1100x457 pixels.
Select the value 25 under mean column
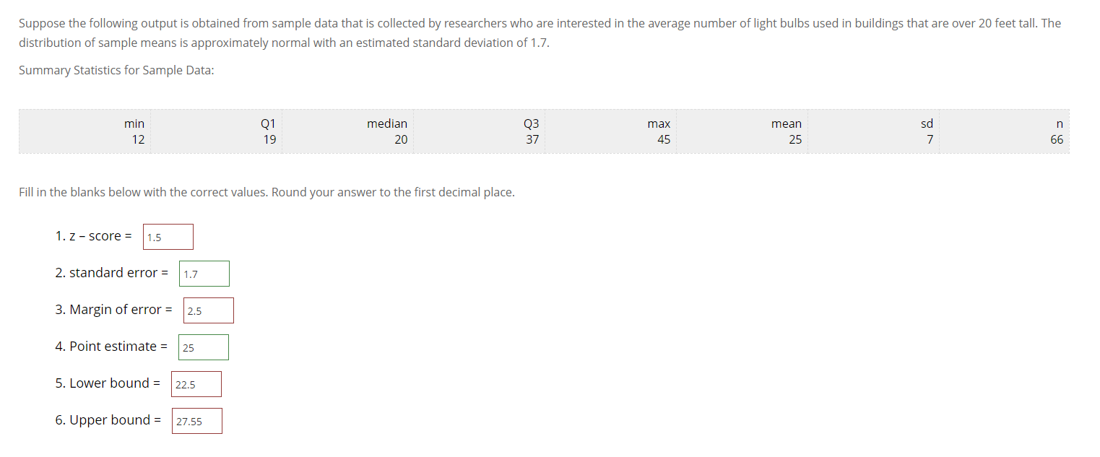(x=794, y=139)
